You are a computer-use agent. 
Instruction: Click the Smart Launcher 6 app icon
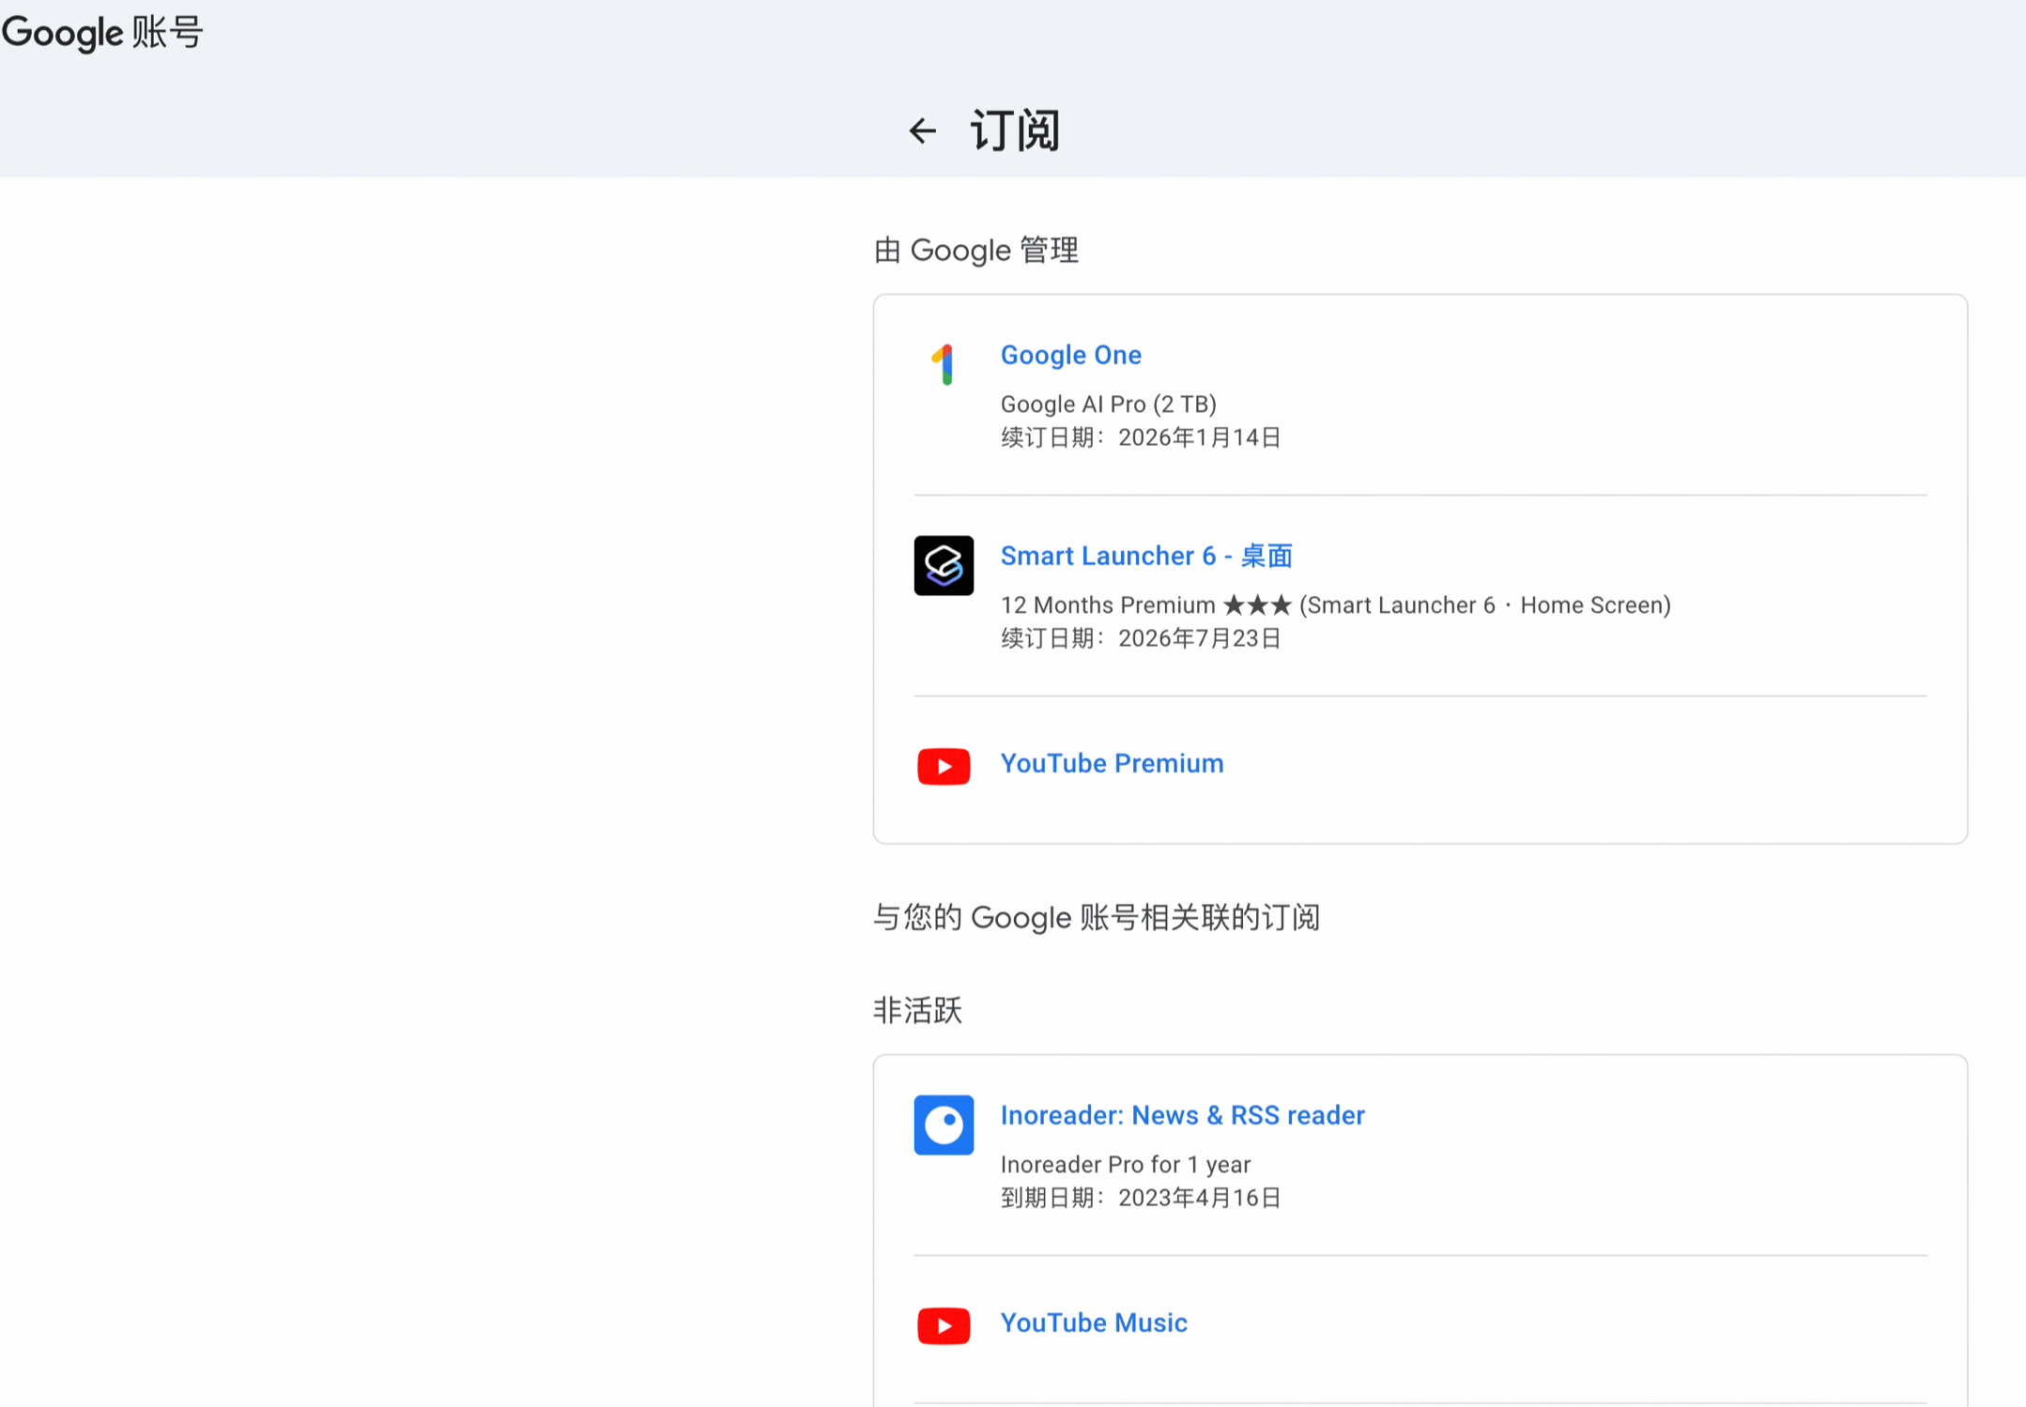click(944, 565)
